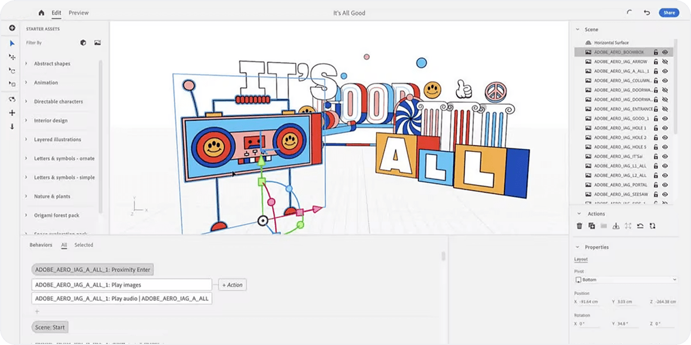This screenshot has height=345, width=691.
Task: Duplicate the selected object in Actions
Action: coord(591,226)
